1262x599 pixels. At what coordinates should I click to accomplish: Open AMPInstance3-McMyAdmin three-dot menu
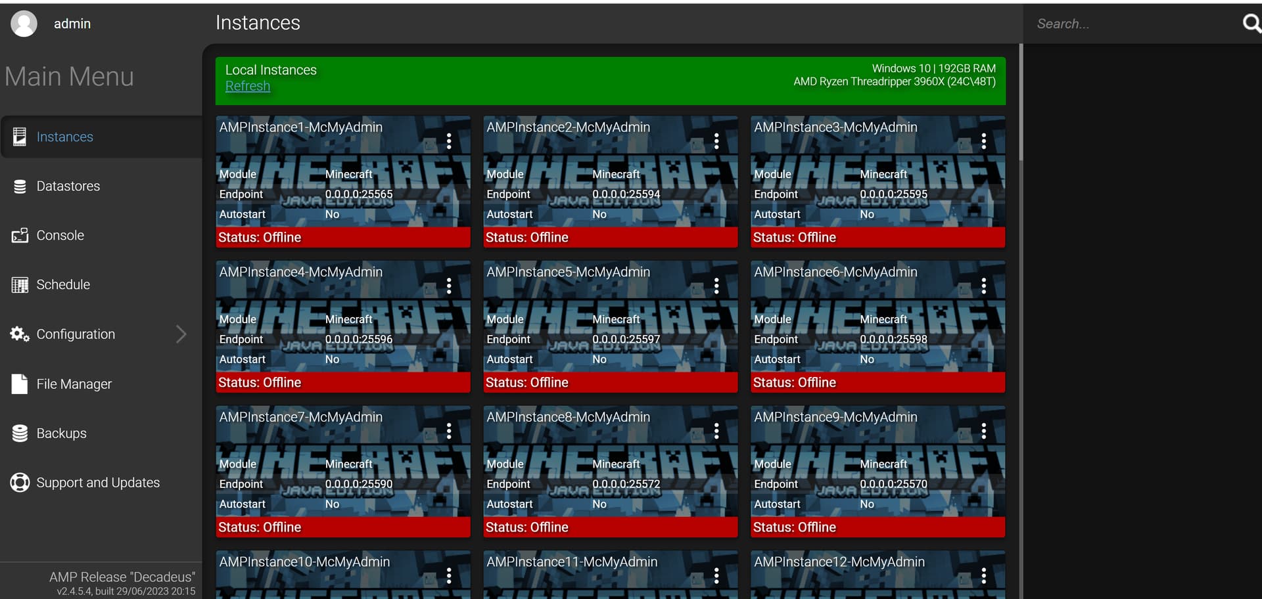click(x=984, y=141)
